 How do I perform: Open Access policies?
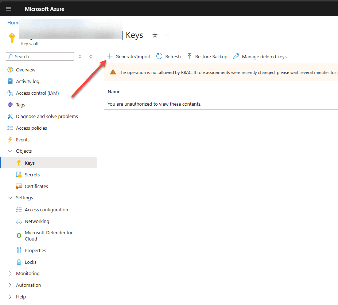click(31, 128)
